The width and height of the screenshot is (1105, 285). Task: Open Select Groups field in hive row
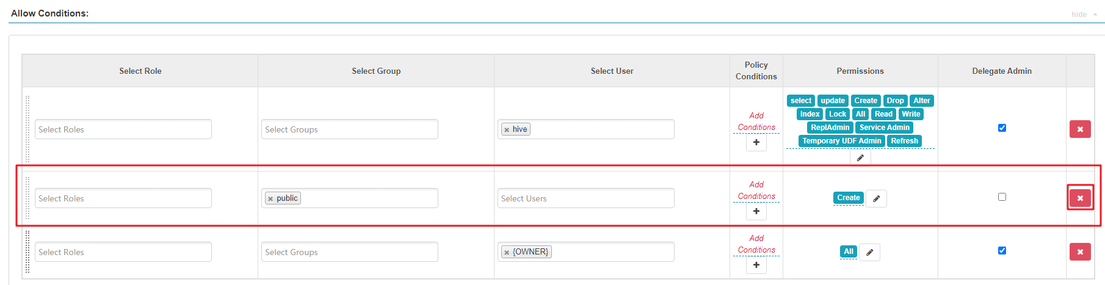click(350, 129)
